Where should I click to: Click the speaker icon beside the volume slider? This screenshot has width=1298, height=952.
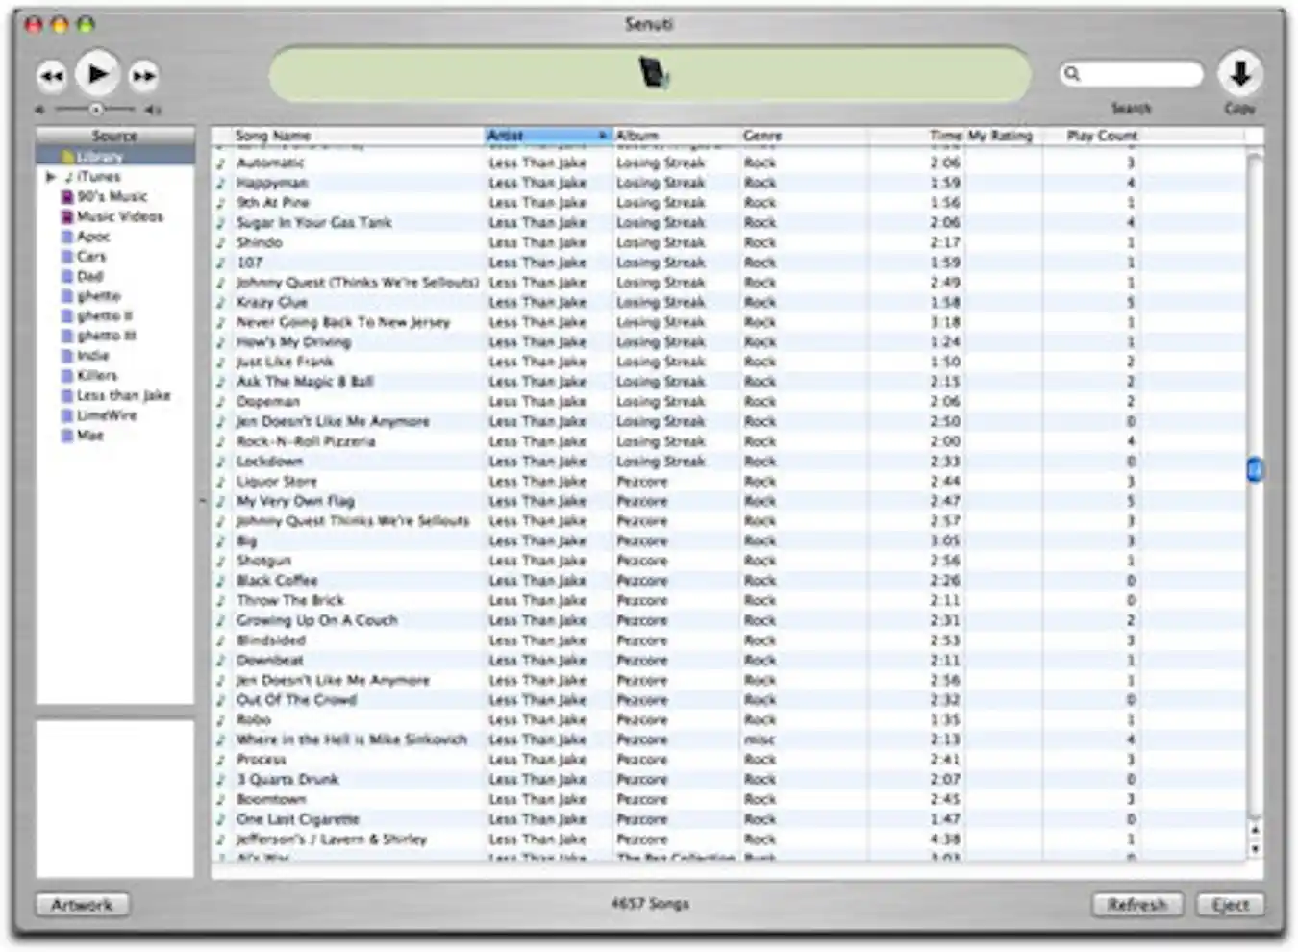coord(152,108)
